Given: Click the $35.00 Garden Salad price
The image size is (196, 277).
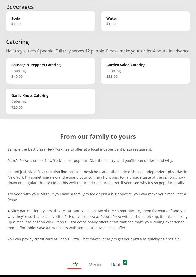Looking at the screenshot, I should [x=112, y=77].
